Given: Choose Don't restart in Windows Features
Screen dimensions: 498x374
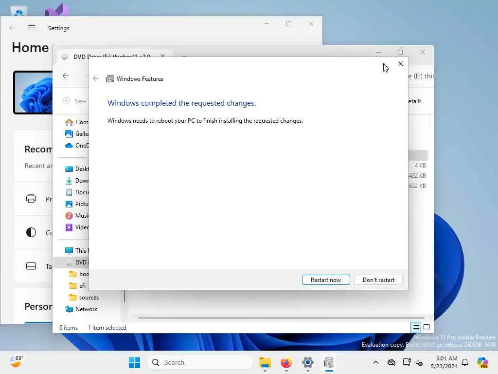Looking at the screenshot, I should [378, 280].
